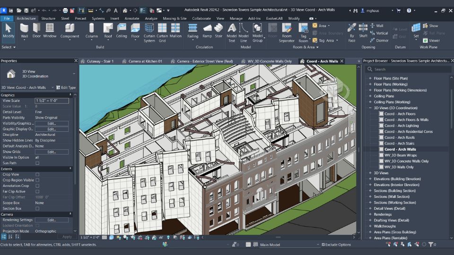Screen dimensions: 454x255
Task: Open the work plane Viewer
Action: (431, 41)
